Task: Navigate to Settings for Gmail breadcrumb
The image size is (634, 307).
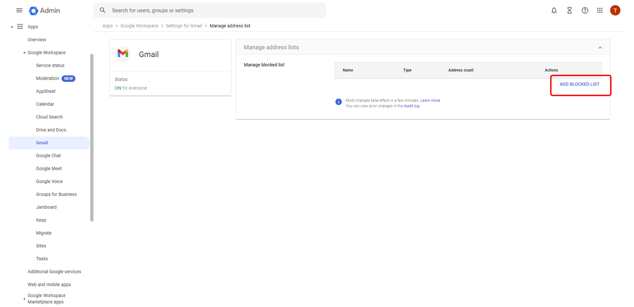Action: 184,26
